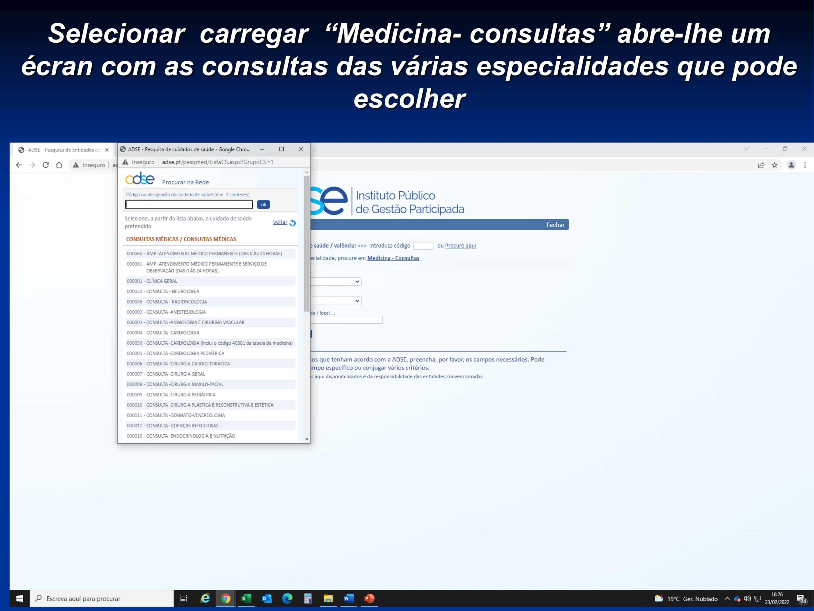Open the second dropdown on the ADSE page
Viewport: 814px width, 611px height.
[x=336, y=301]
